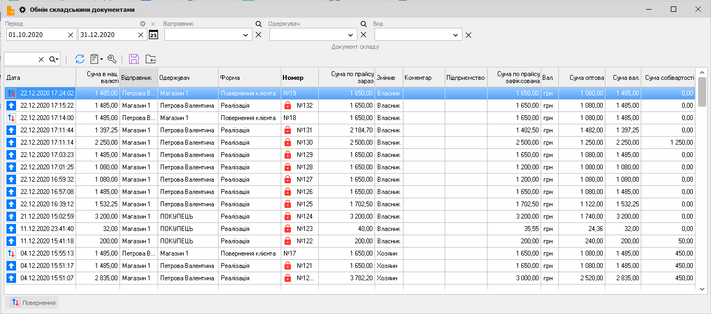Screen dimensions: 711x314
Task: Open the Відправник dropdown list
Action: click(x=246, y=35)
